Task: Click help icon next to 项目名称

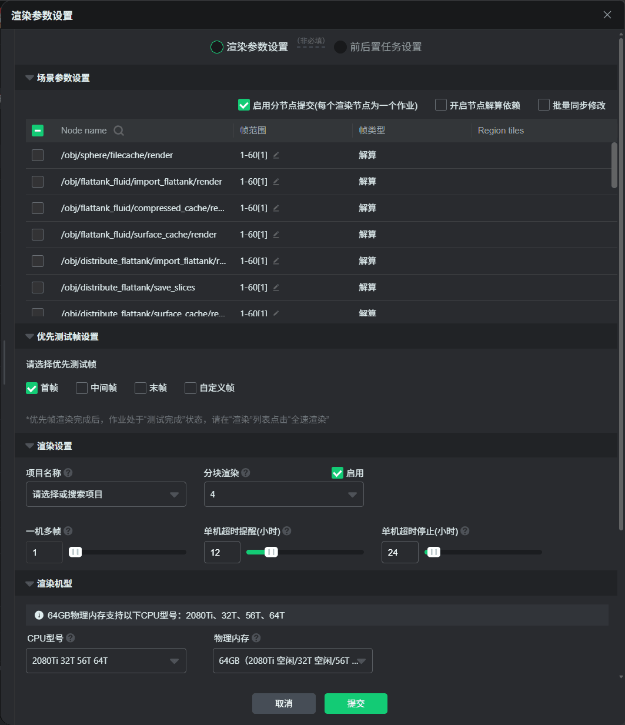Action: point(68,473)
